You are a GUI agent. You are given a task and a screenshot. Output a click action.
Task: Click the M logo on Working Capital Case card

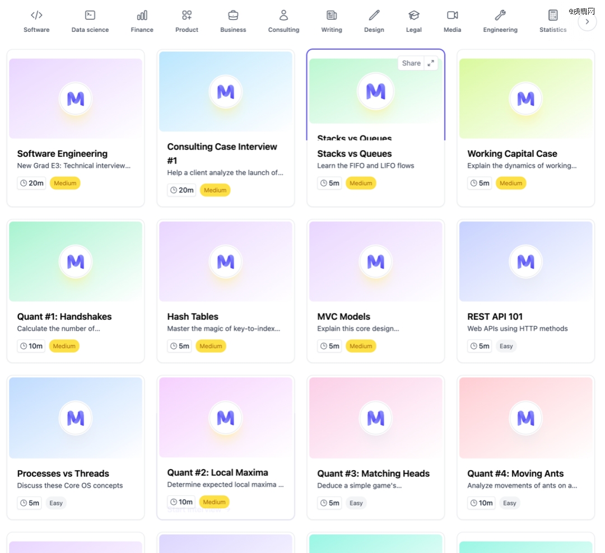click(525, 99)
